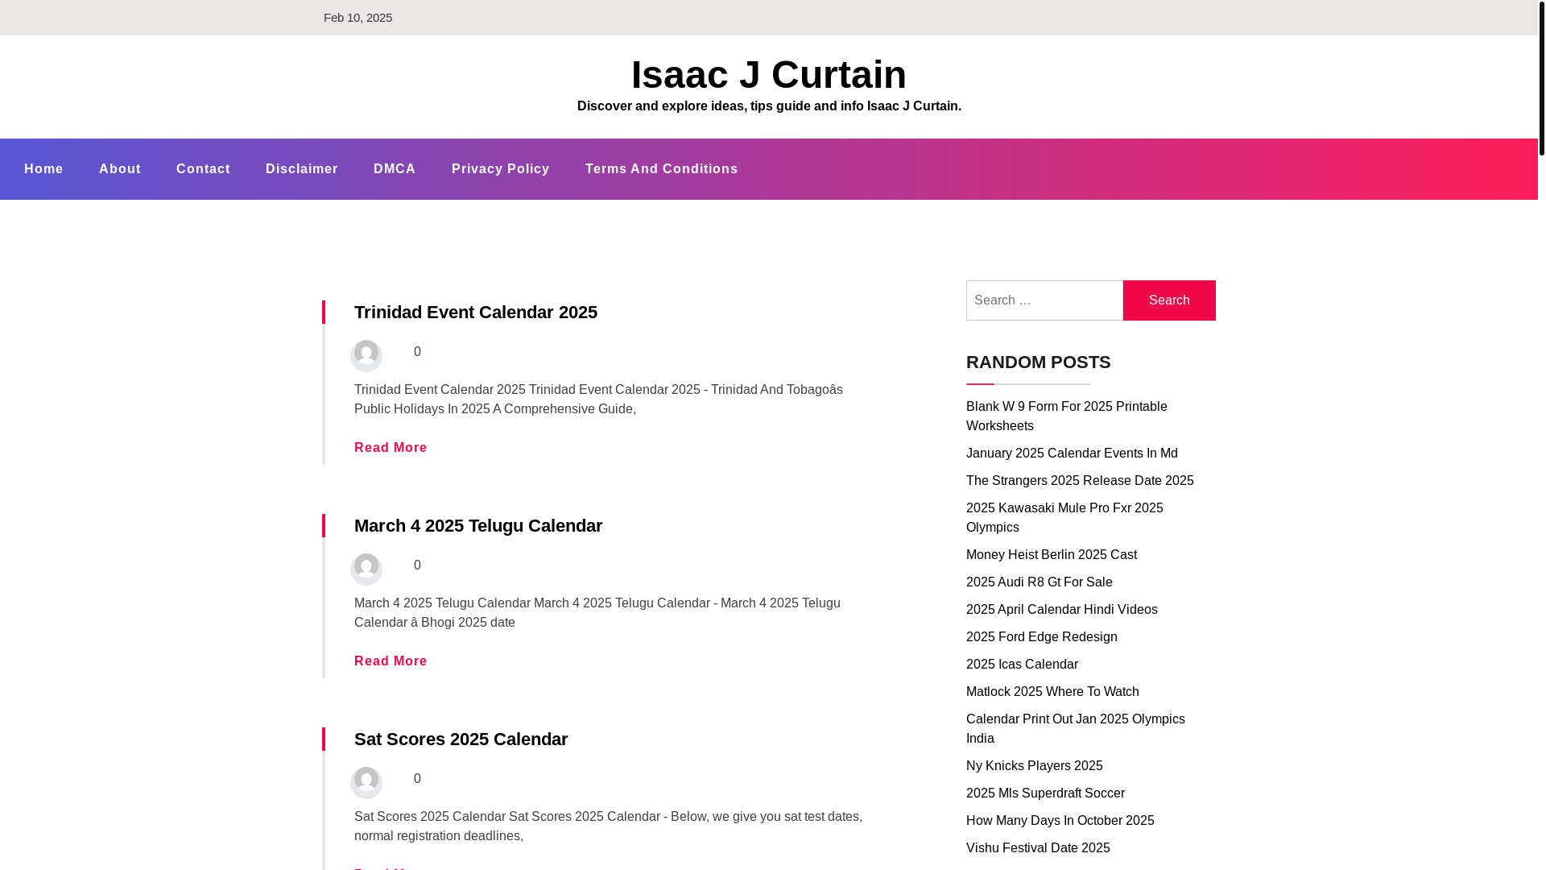Click comment count 0 under Trinidad Event Calendar
Screen dimensions: 1546x870
417,352
